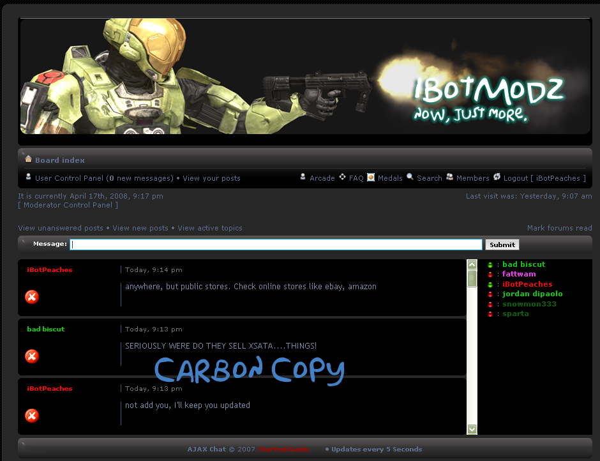The width and height of the screenshot is (600, 461).
Task: Click red status dot beside sparta
Action: click(490, 314)
